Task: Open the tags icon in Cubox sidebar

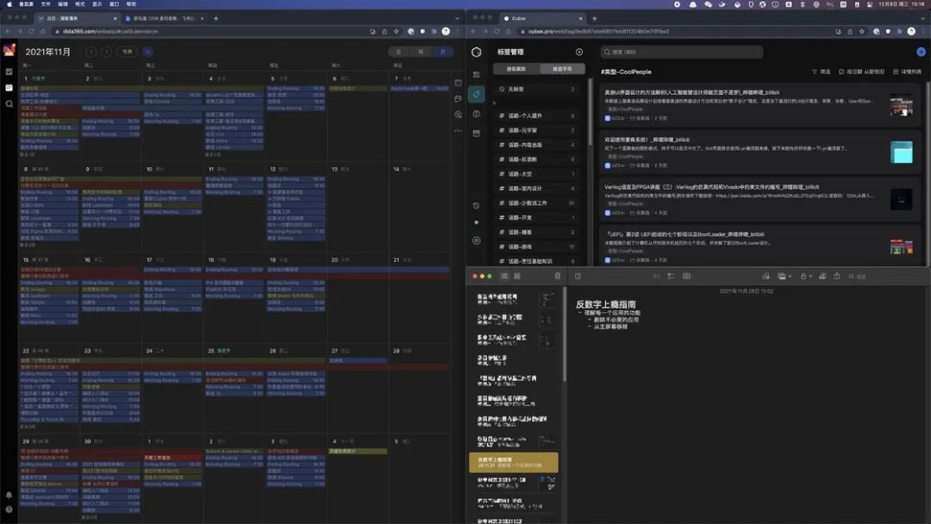Action: pos(476,94)
